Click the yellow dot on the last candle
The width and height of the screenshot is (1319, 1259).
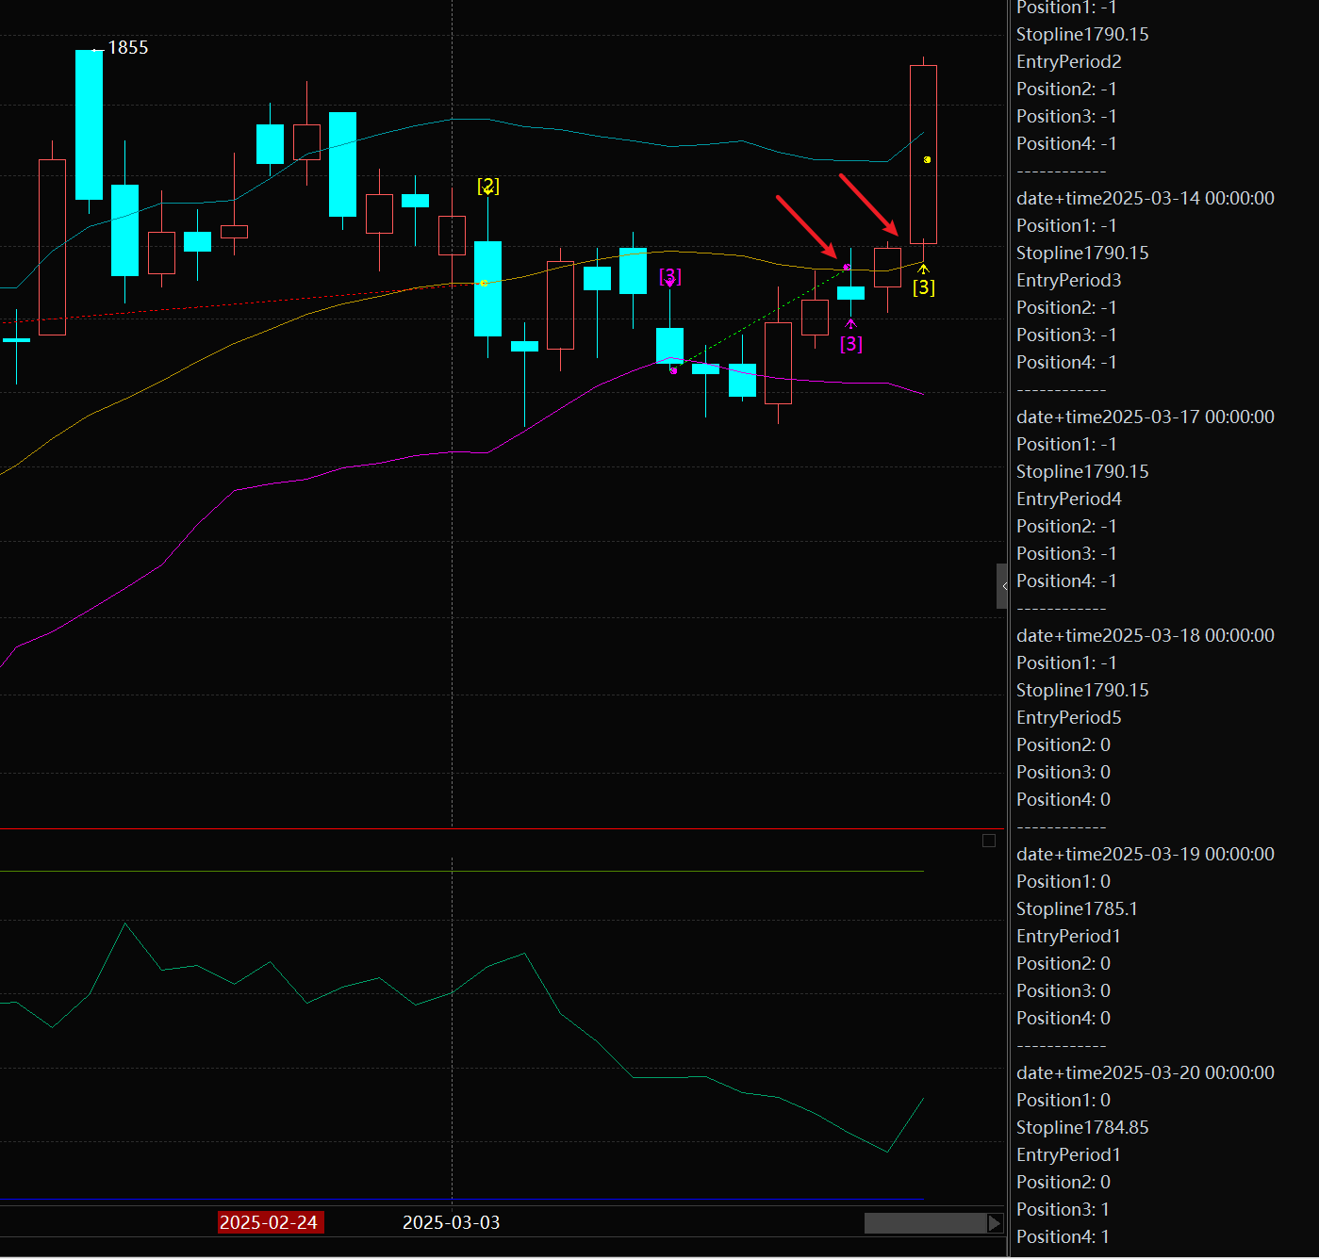pyautogui.click(x=928, y=160)
